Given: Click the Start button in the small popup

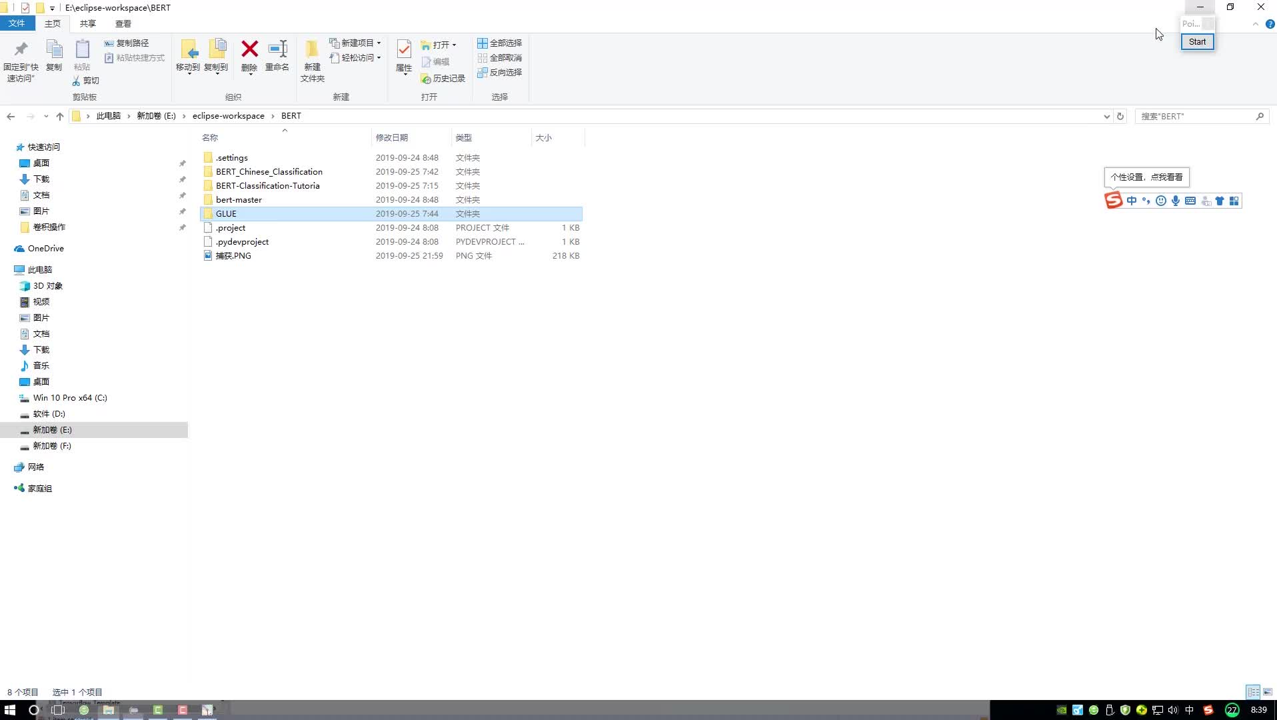Looking at the screenshot, I should pos(1197,42).
